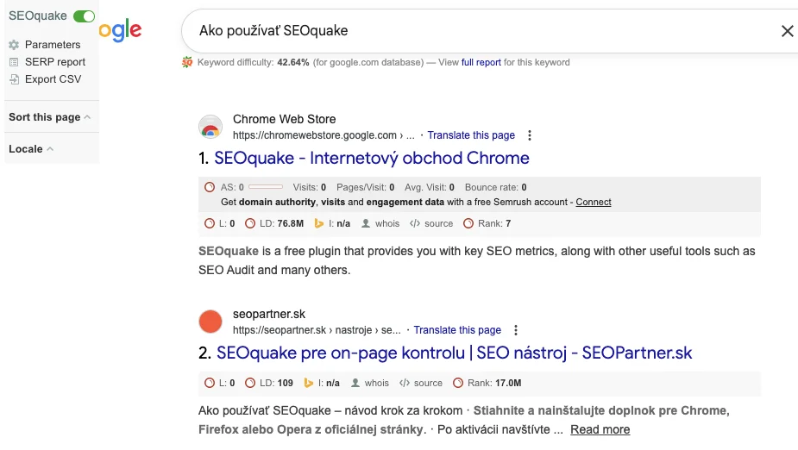Open three-dot menu for Chrome Web Store result
The height and width of the screenshot is (450, 798).
[530, 135]
